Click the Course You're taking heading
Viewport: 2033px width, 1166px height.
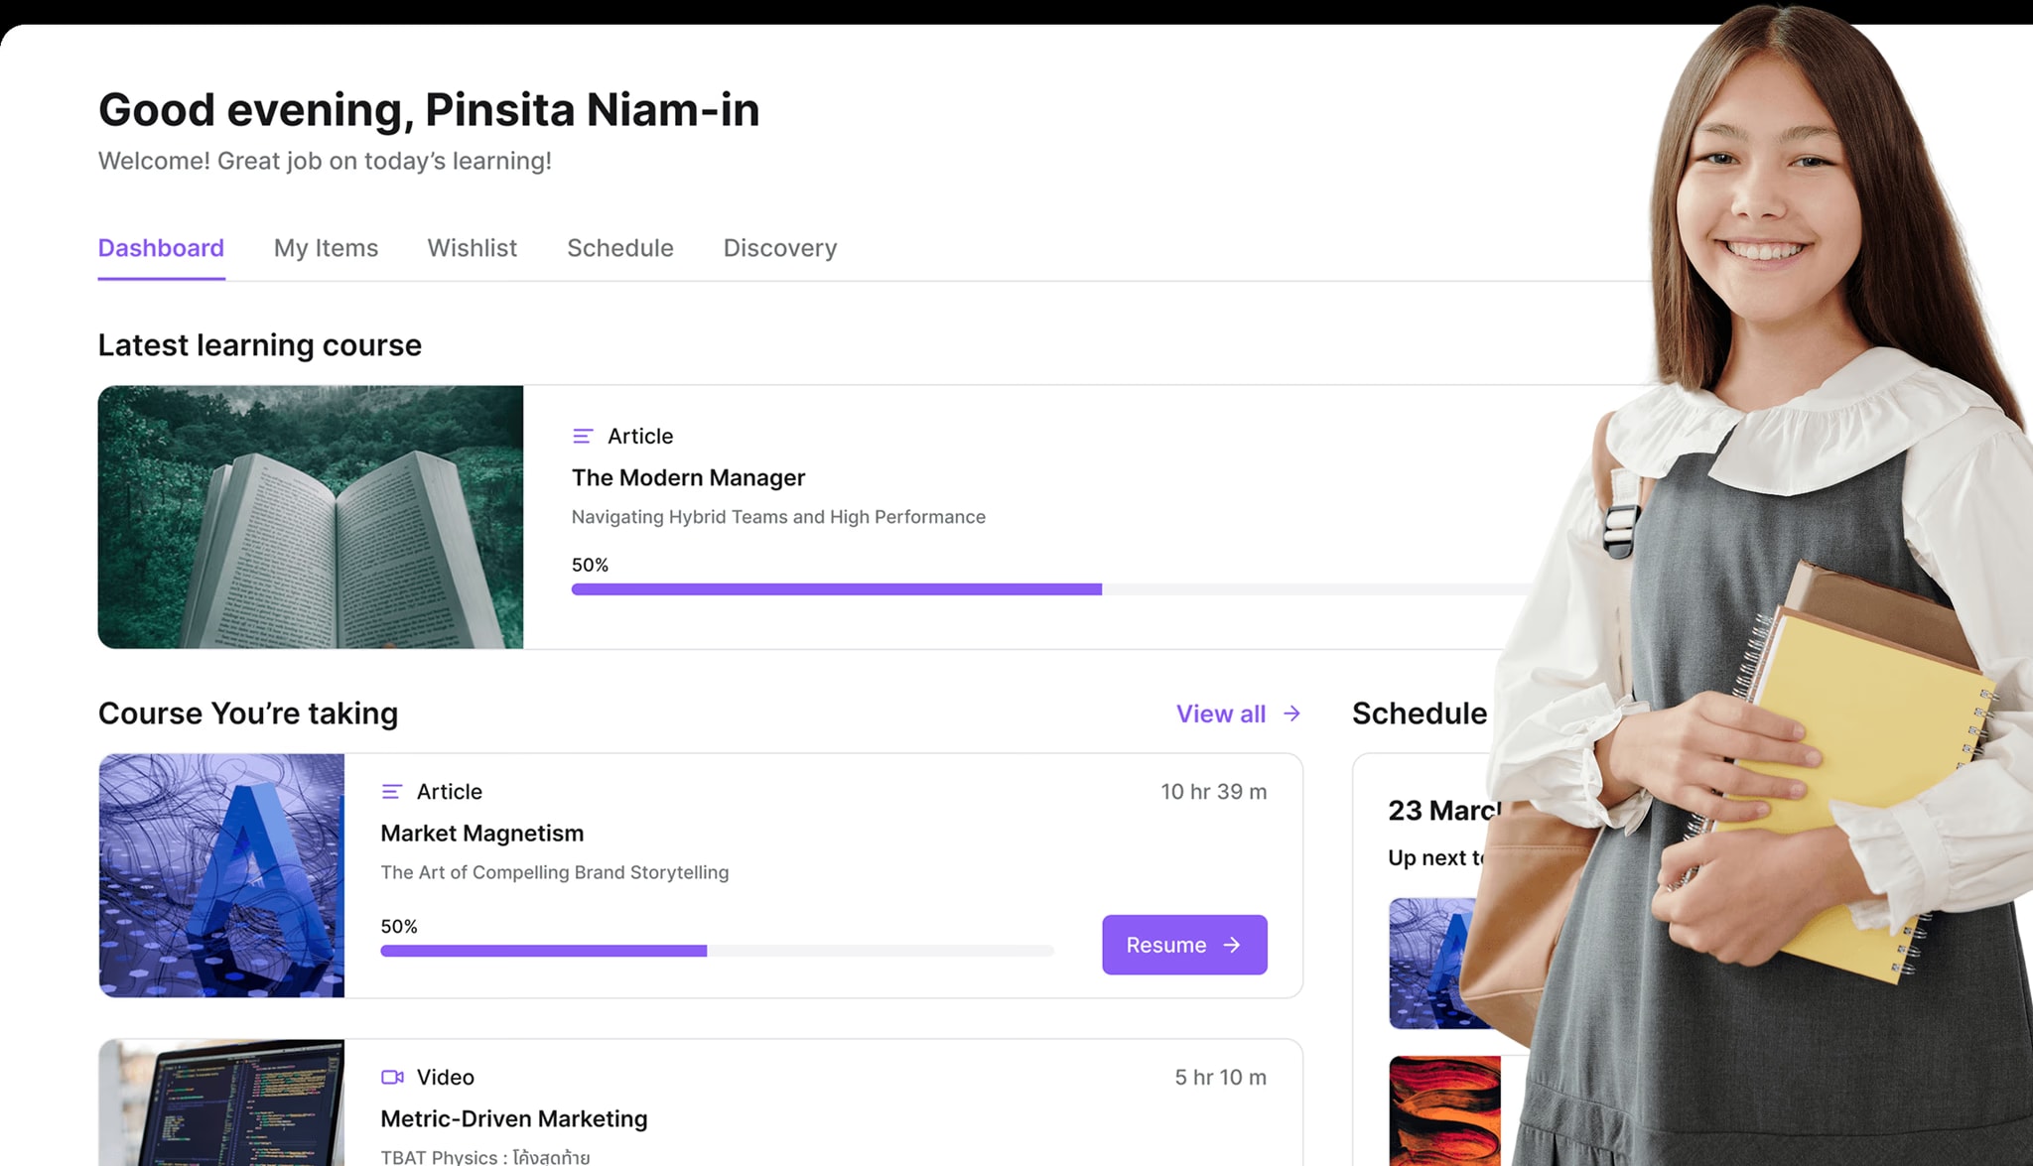[x=248, y=713]
